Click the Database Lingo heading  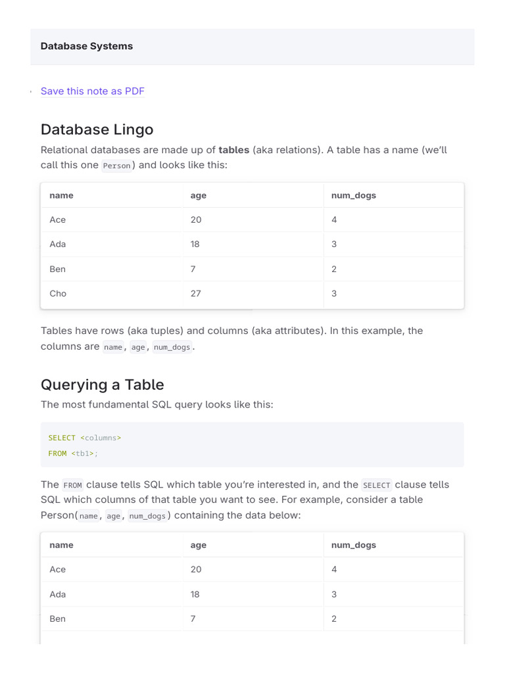(97, 129)
